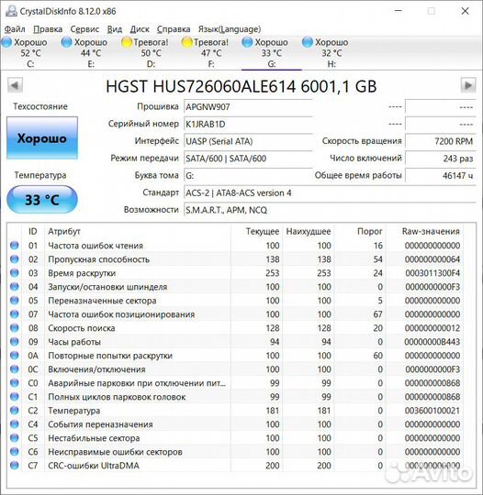Click the firmware field APGNW907

pos(248,106)
